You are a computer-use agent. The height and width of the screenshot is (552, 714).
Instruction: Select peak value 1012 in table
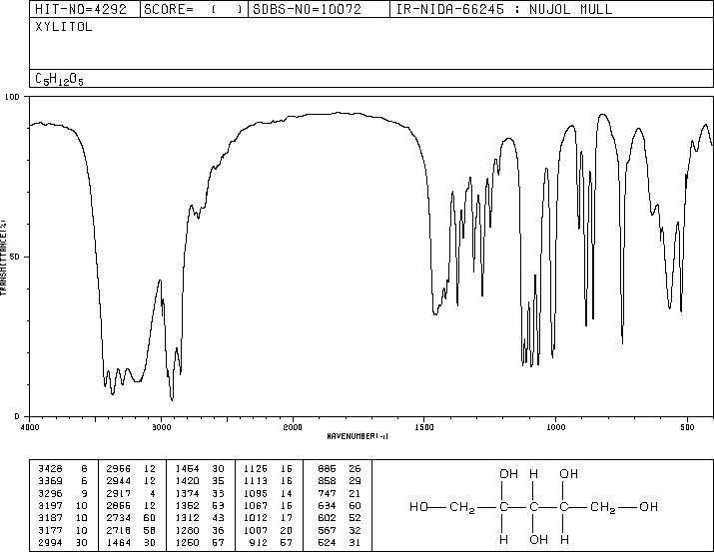[256, 518]
